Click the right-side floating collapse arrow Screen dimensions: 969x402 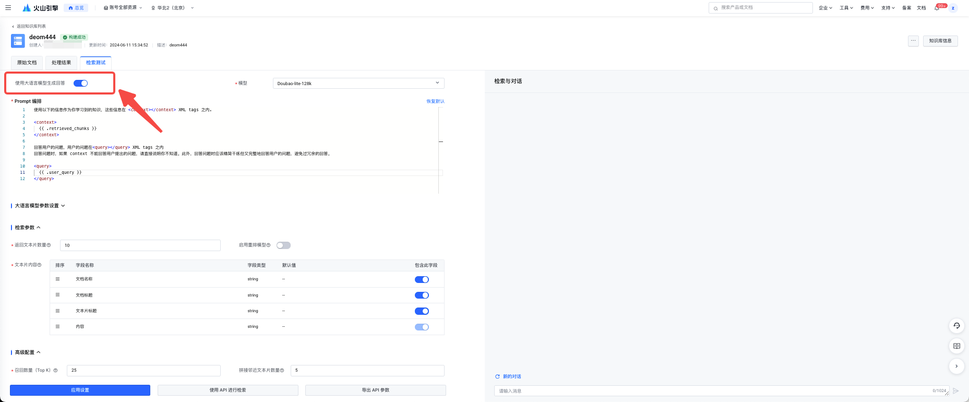pos(956,366)
